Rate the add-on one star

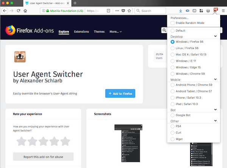tap(22, 141)
